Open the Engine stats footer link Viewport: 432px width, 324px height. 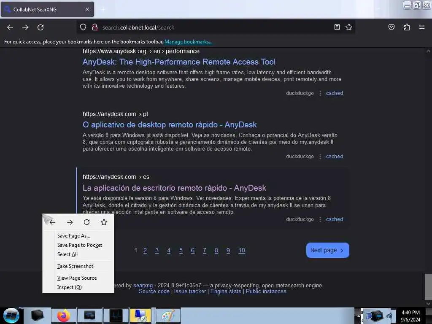coord(226,292)
